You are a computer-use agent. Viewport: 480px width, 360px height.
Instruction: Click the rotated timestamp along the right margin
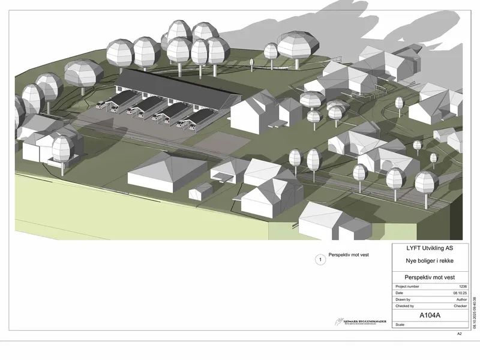(x=475, y=312)
